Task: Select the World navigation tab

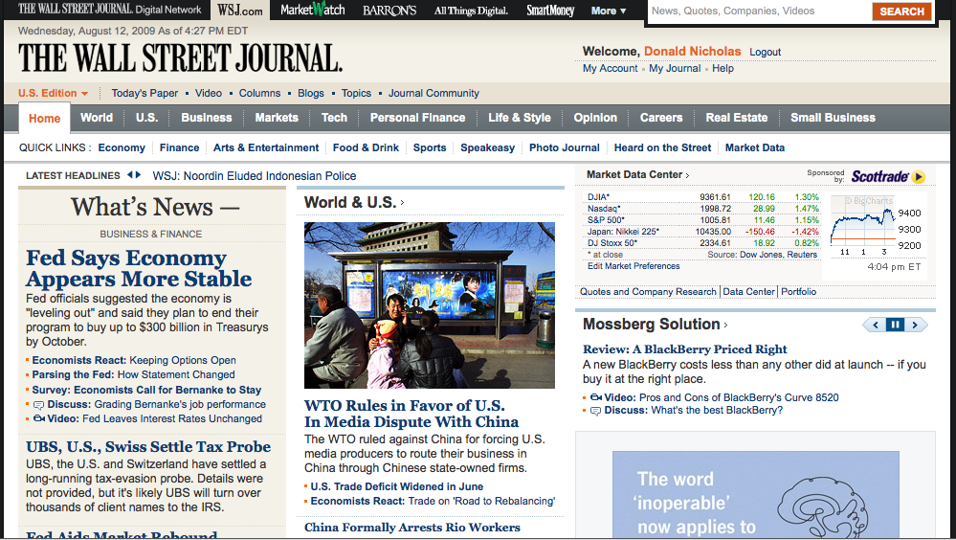Action: 97,118
